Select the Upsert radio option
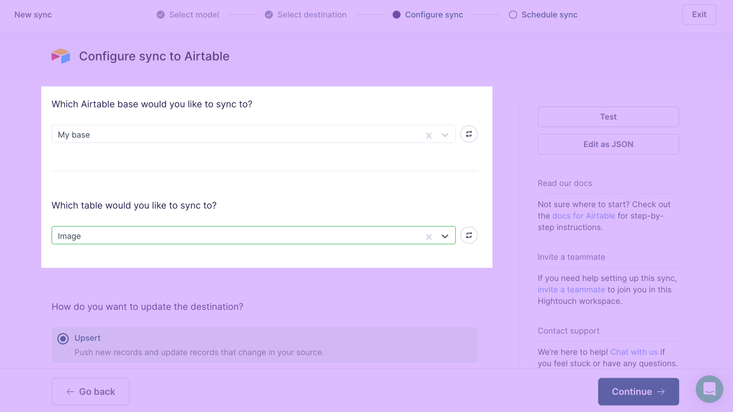This screenshot has height=412, width=733. point(63,339)
